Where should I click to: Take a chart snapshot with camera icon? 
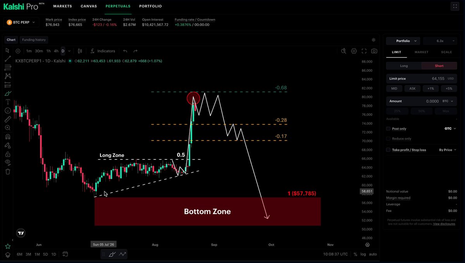pos(374,51)
